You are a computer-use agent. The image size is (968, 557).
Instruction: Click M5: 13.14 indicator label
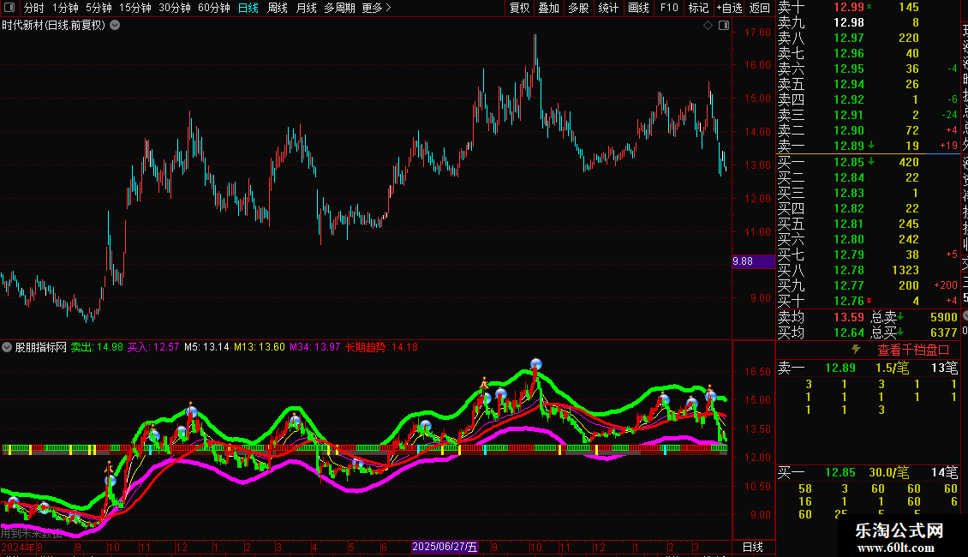click(x=206, y=347)
